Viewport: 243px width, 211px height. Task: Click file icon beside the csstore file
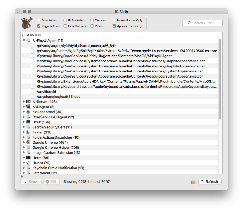33,51
